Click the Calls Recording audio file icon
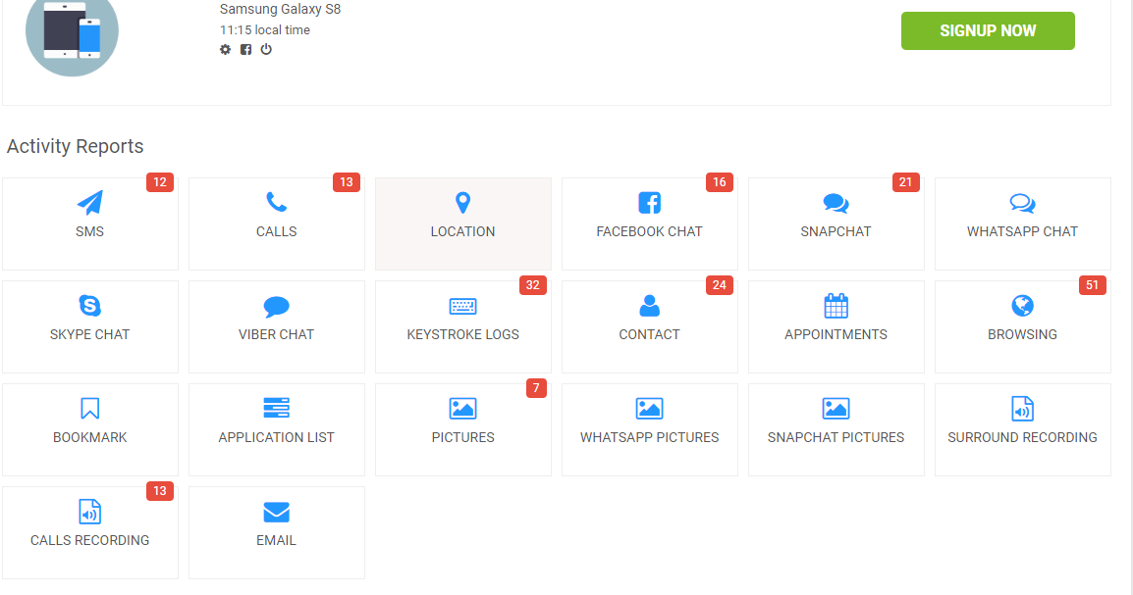The height and width of the screenshot is (595, 1133). (89, 512)
